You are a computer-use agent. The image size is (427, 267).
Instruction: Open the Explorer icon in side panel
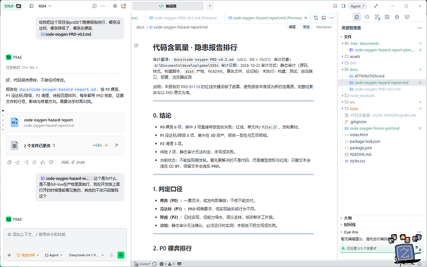pos(356,17)
